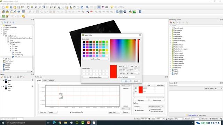Click the Filter Browser icon
The height and width of the screenshot is (125, 223).
[x=8, y=23]
